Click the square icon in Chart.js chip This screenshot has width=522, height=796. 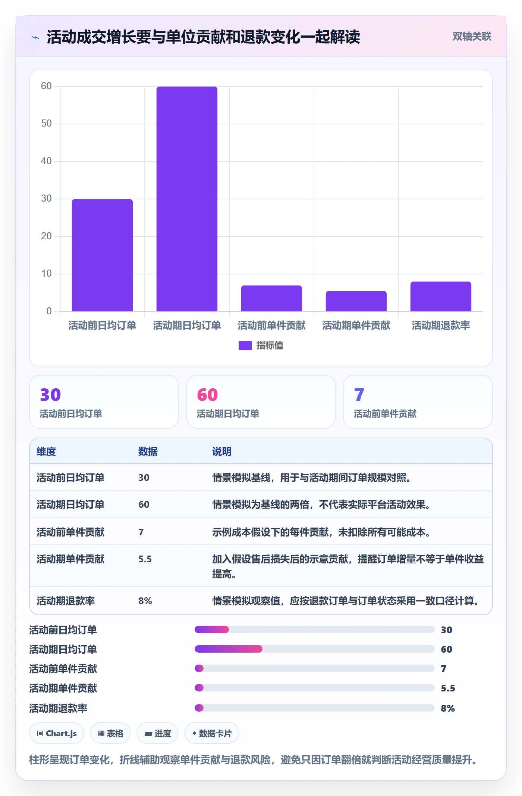point(40,734)
